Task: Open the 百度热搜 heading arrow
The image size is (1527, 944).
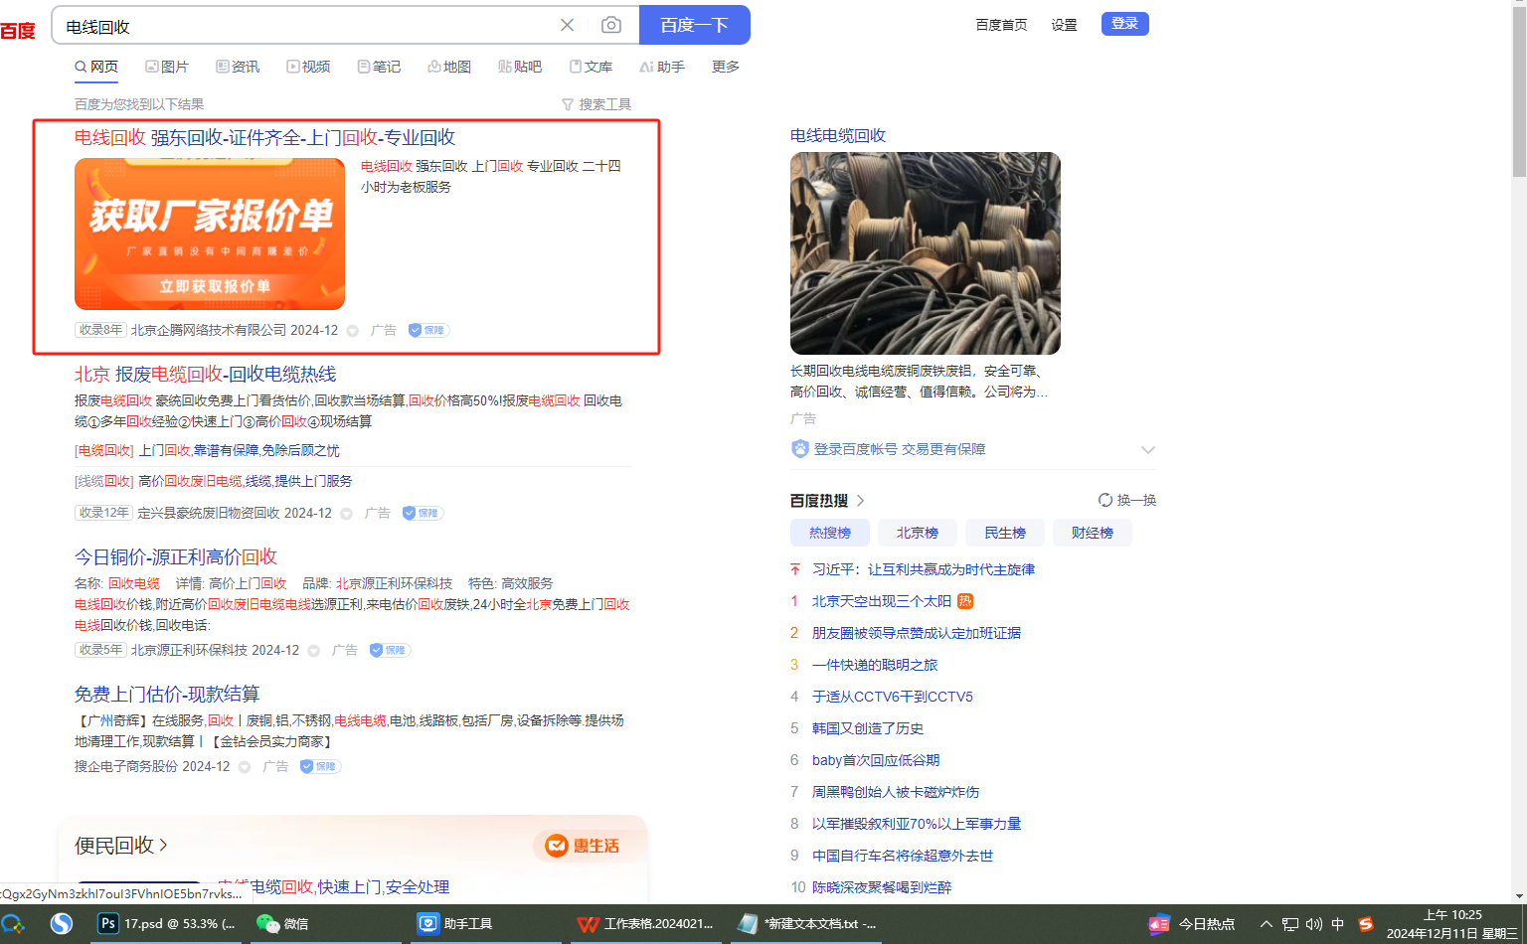Action: (861, 501)
